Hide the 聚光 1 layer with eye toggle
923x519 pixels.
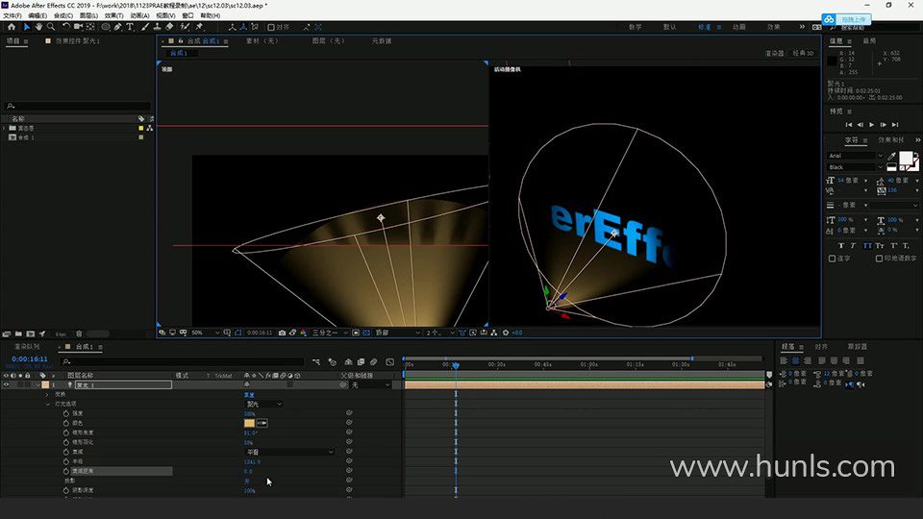pyautogui.click(x=7, y=384)
